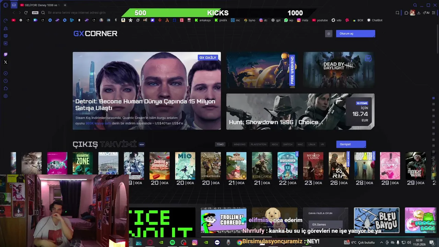The image size is (439, 247).
Task: Open the Strategos release thumbnail
Action: (211, 166)
